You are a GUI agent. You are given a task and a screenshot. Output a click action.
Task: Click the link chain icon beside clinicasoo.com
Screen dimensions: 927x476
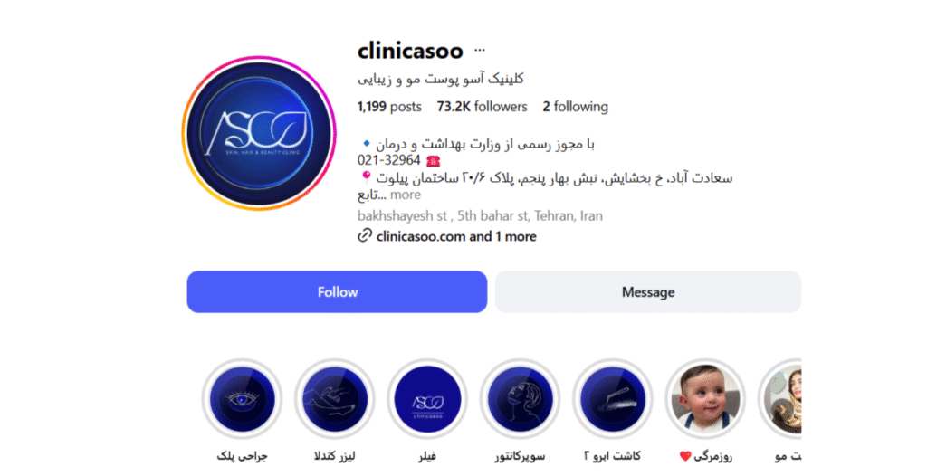click(365, 236)
